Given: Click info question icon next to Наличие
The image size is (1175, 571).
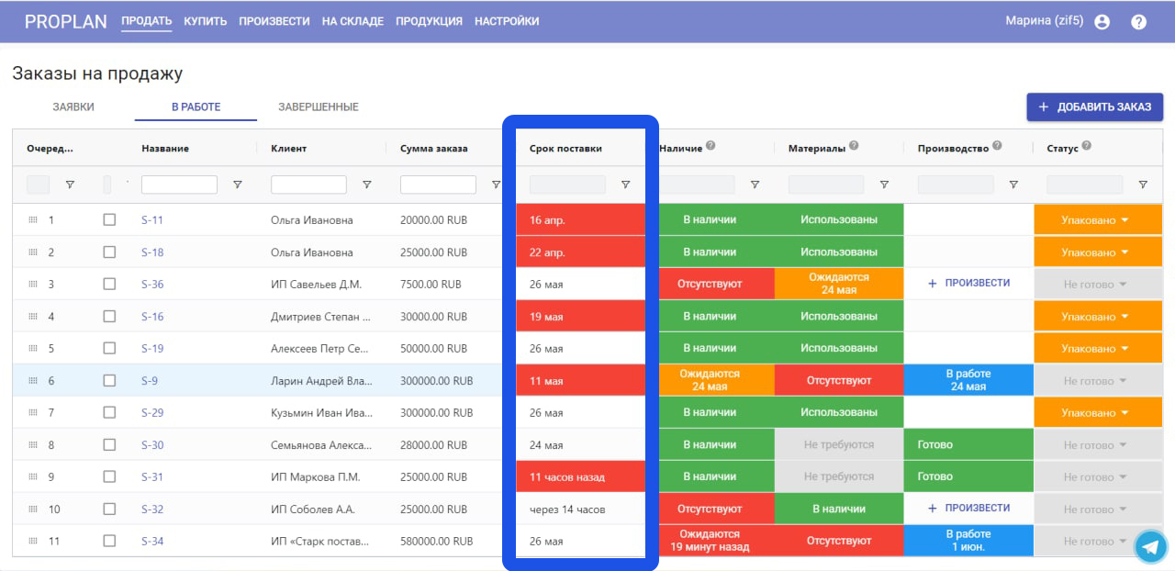Looking at the screenshot, I should (x=711, y=146).
